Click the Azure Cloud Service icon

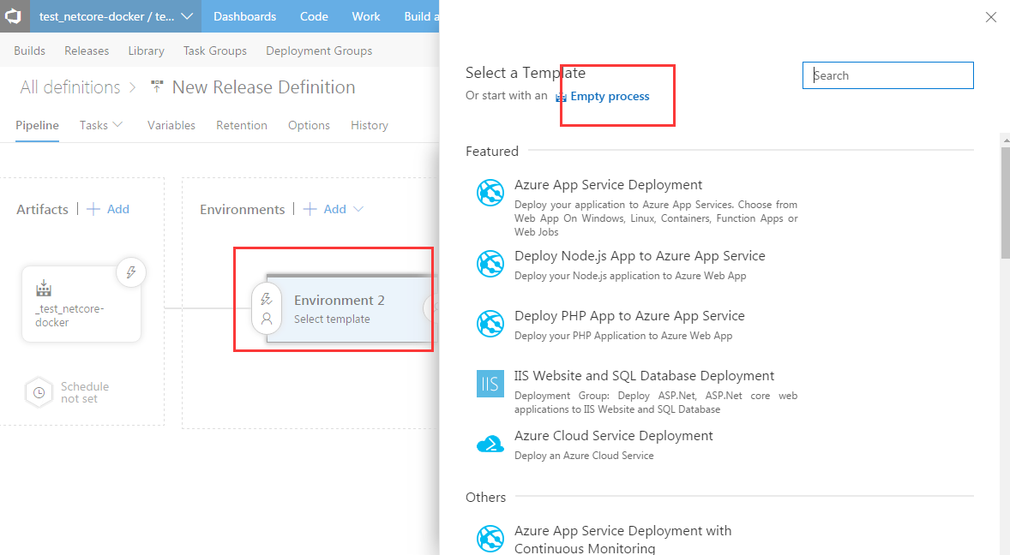[490, 444]
